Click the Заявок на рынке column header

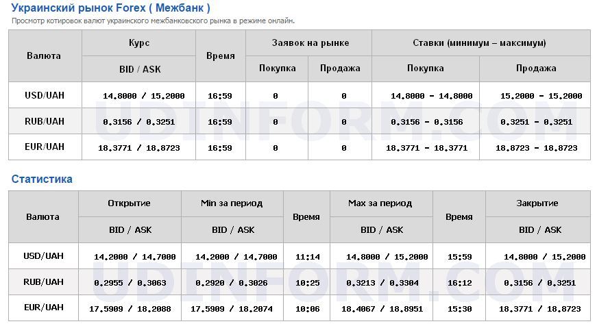310,43
